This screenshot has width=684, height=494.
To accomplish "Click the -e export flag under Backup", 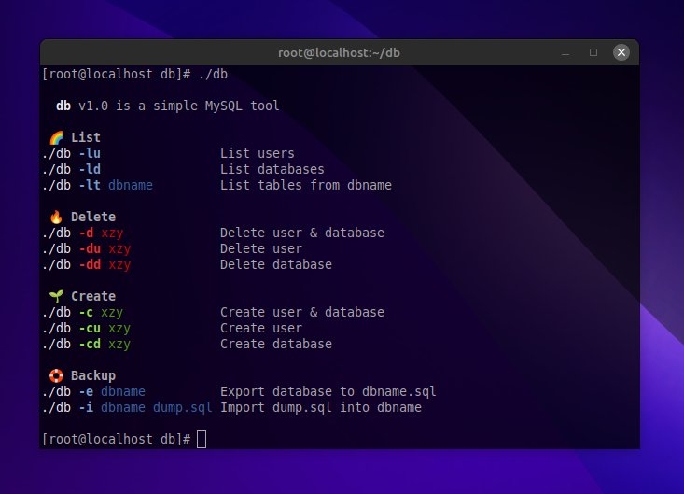I will pos(86,391).
